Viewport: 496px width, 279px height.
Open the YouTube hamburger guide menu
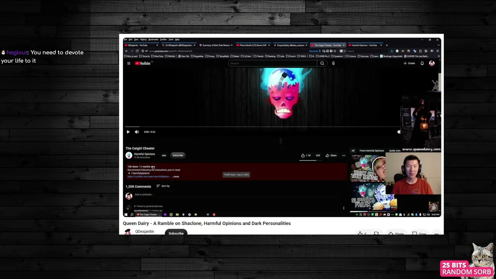click(129, 64)
